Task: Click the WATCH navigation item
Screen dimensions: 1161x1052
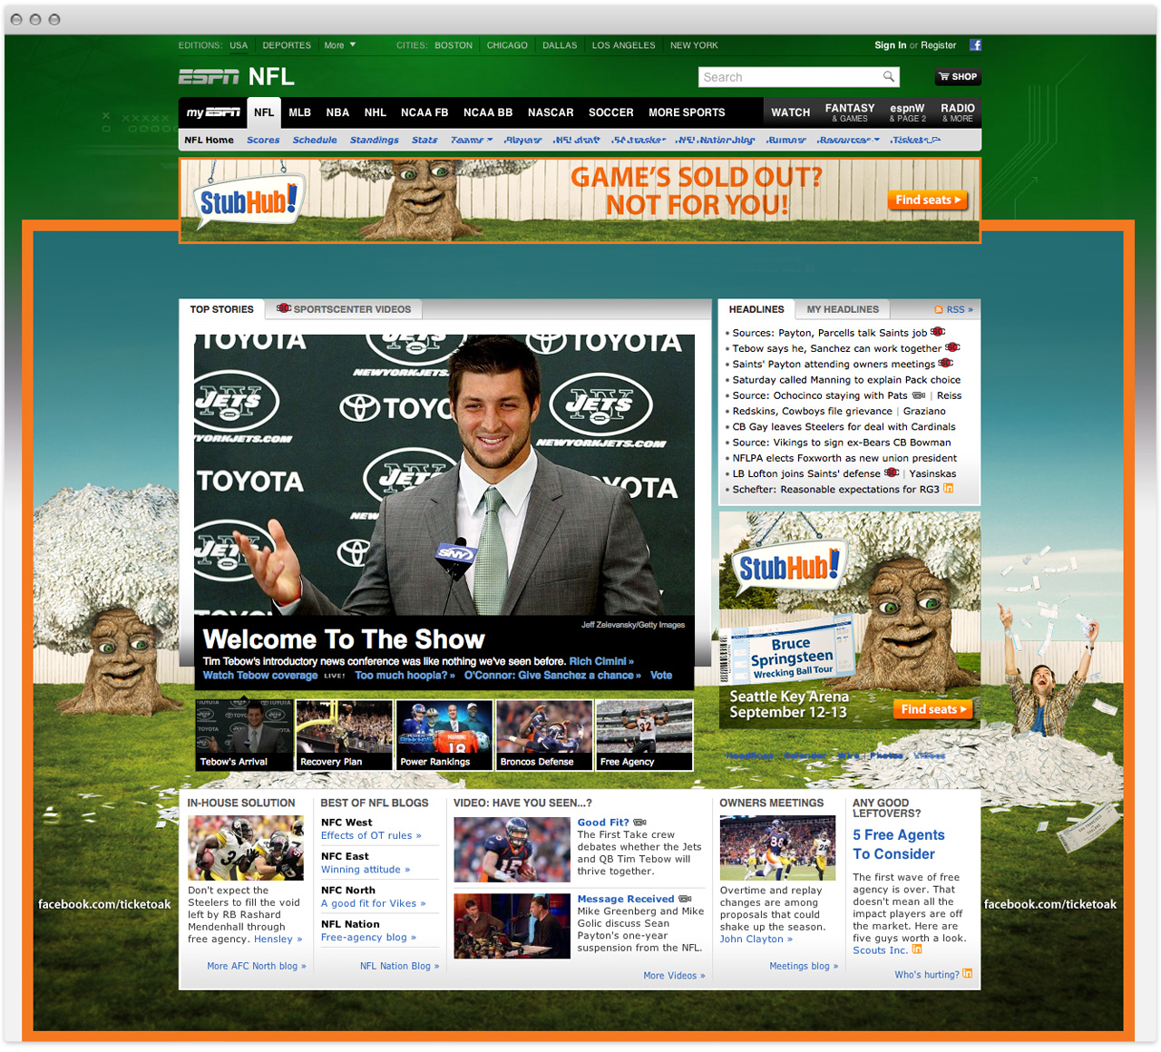Action: tap(791, 112)
